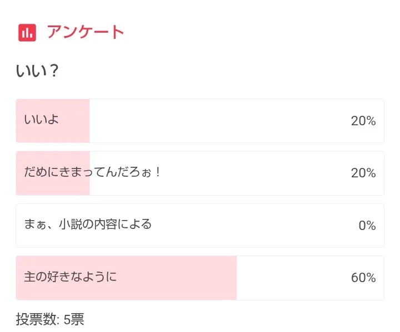The image size is (400, 332).
Task: Click the アンケート heading text
Action: [86, 32]
